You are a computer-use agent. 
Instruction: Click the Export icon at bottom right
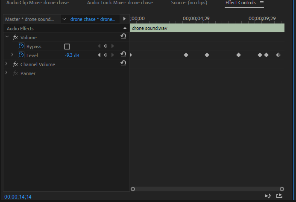(279, 196)
